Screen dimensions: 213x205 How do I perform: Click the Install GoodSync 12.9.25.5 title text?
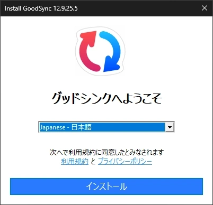point(41,8)
